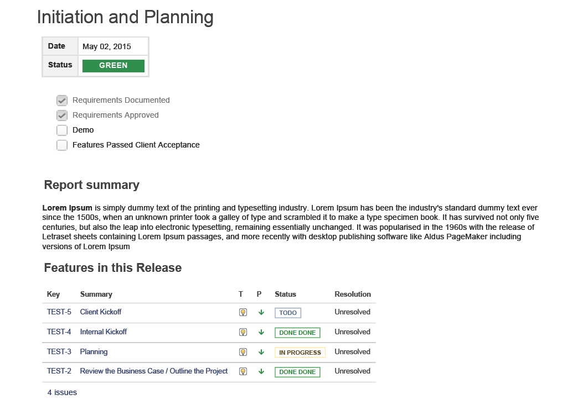This screenshot has width=583, height=410.
Task: Click the TODO status lozenge
Action: point(288,313)
